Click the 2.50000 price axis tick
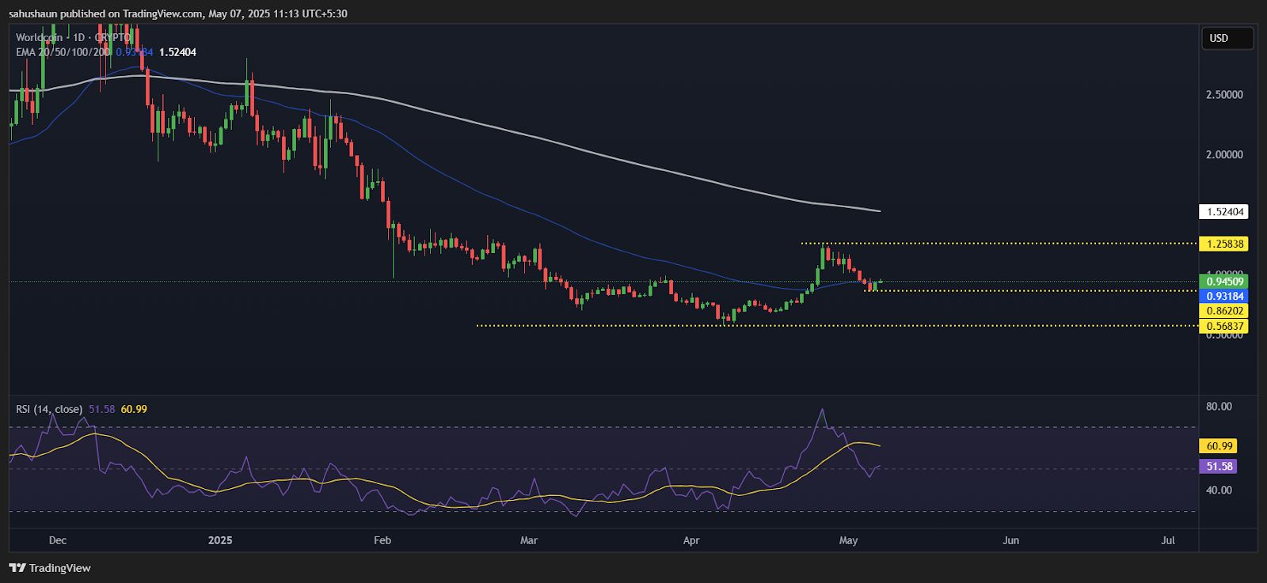The height and width of the screenshot is (583, 1267). tap(1224, 95)
